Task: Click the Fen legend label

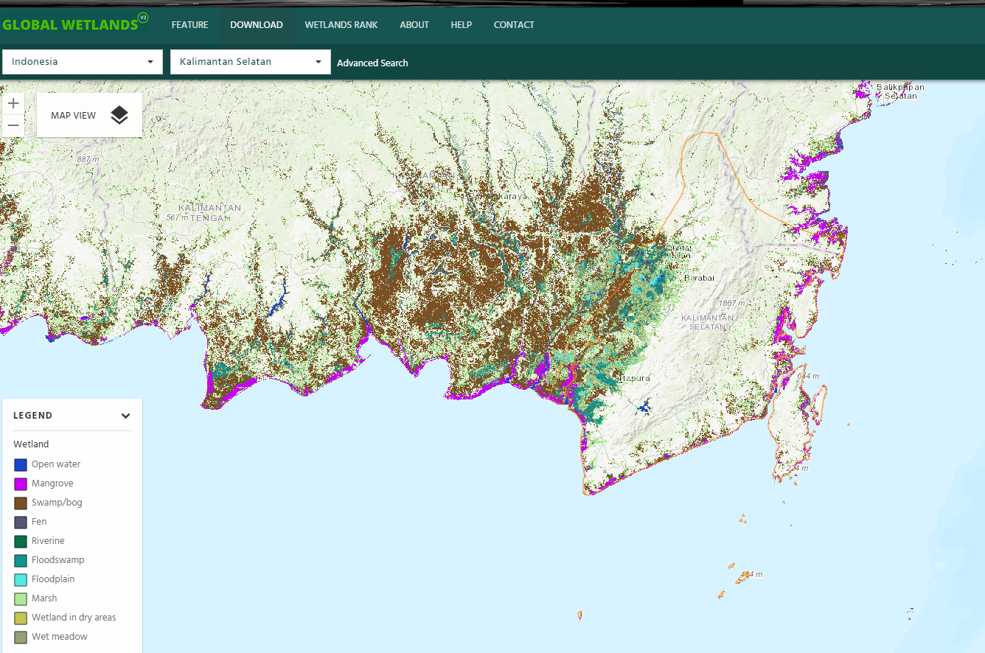Action: click(39, 522)
